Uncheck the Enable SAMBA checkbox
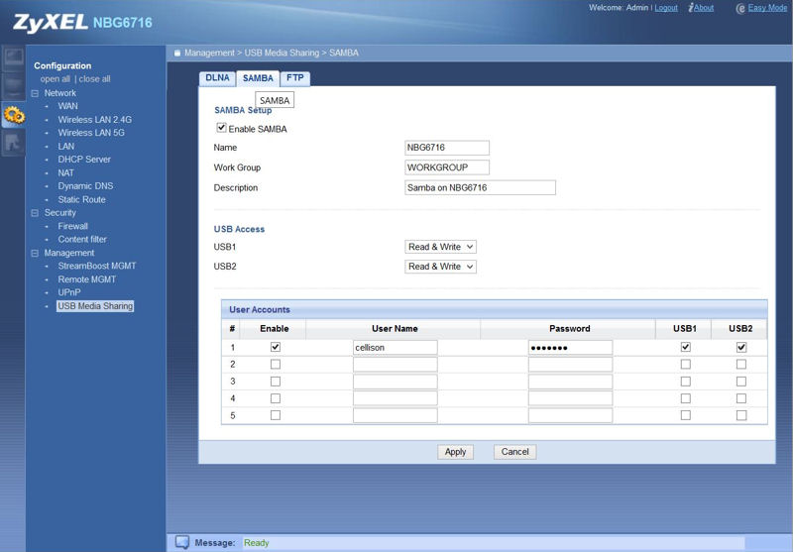The height and width of the screenshot is (552, 793). [x=221, y=128]
